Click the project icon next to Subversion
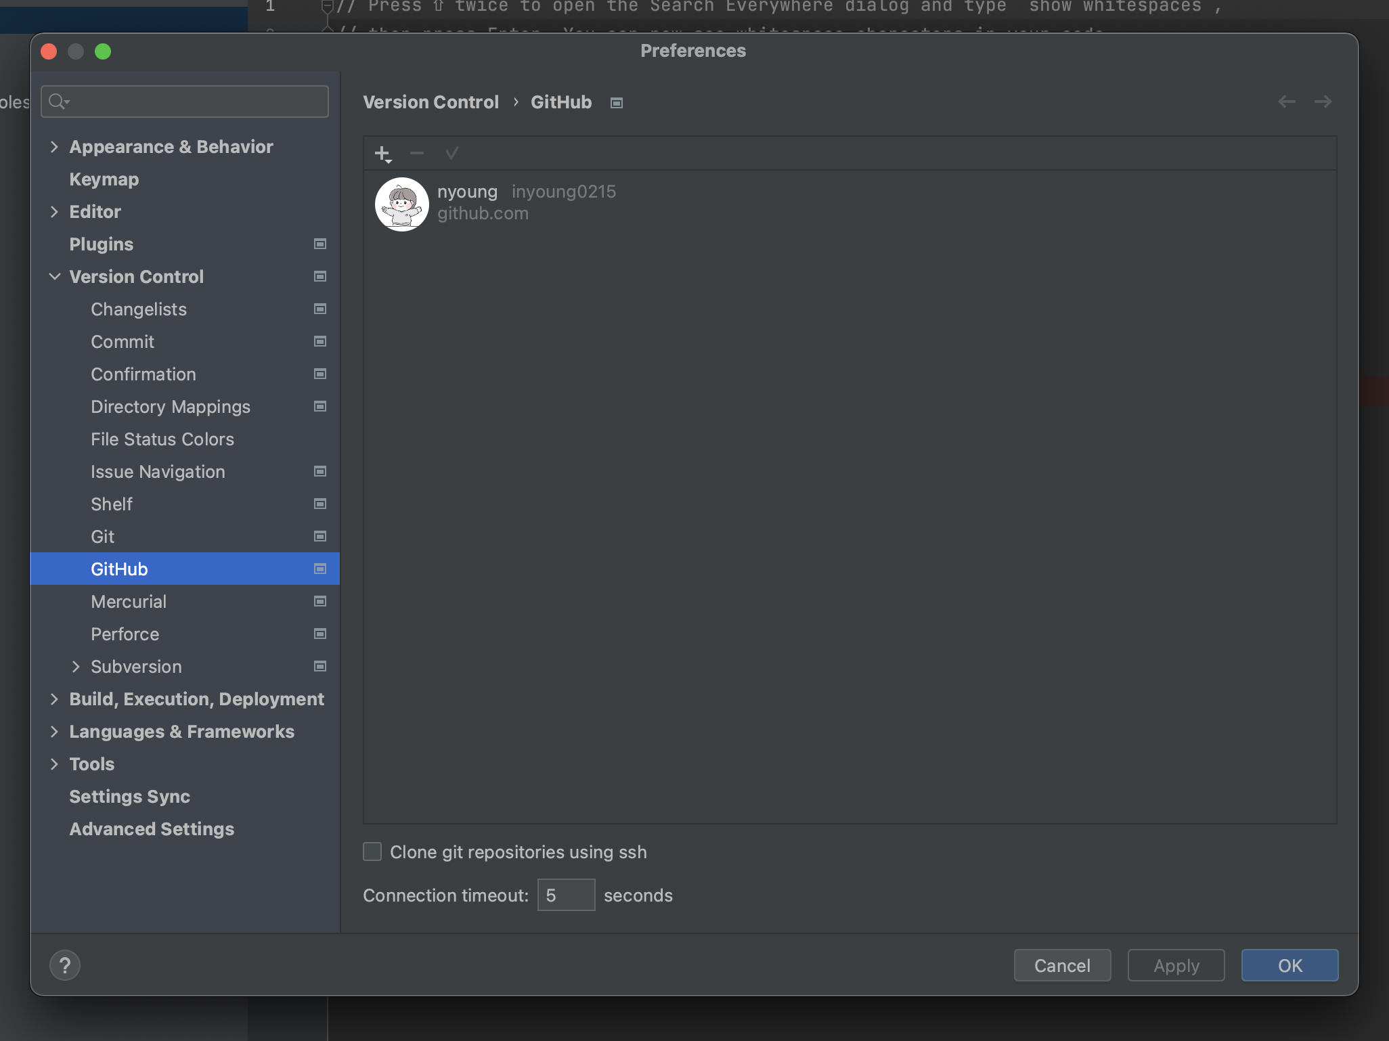1389x1041 pixels. pos(320,666)
